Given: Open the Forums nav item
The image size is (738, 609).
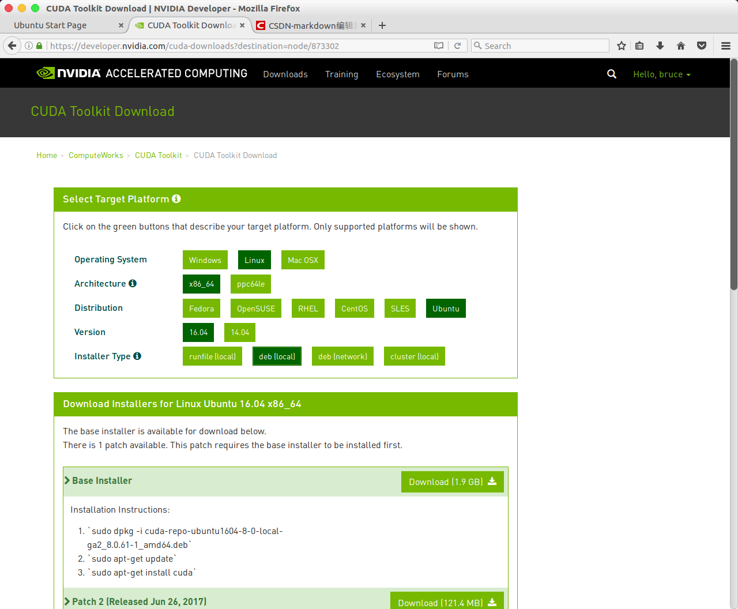Looking at the screenshot, I should coord(453,74).
